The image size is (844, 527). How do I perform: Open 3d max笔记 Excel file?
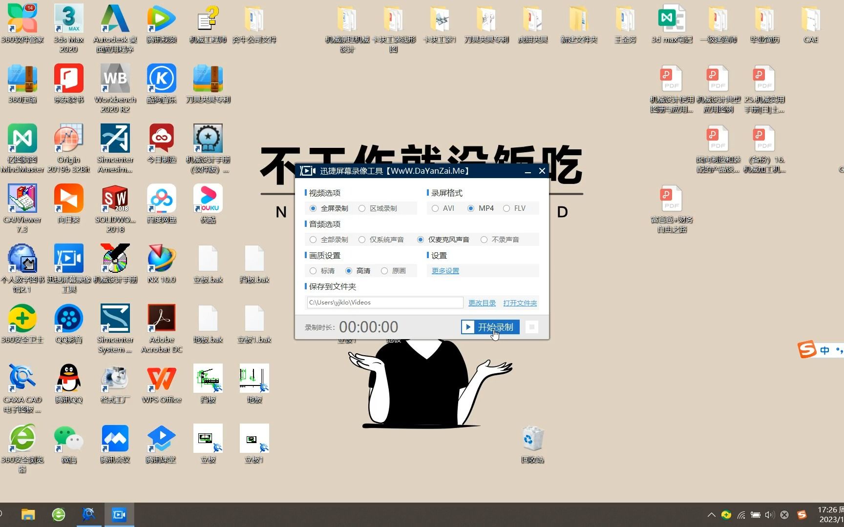672,23
